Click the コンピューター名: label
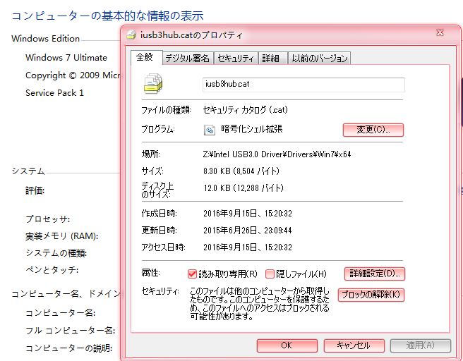 pos(61,313)
